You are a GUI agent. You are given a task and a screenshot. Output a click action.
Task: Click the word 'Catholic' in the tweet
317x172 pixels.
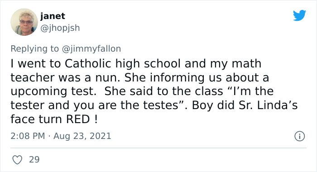click(x=88, y=63)
